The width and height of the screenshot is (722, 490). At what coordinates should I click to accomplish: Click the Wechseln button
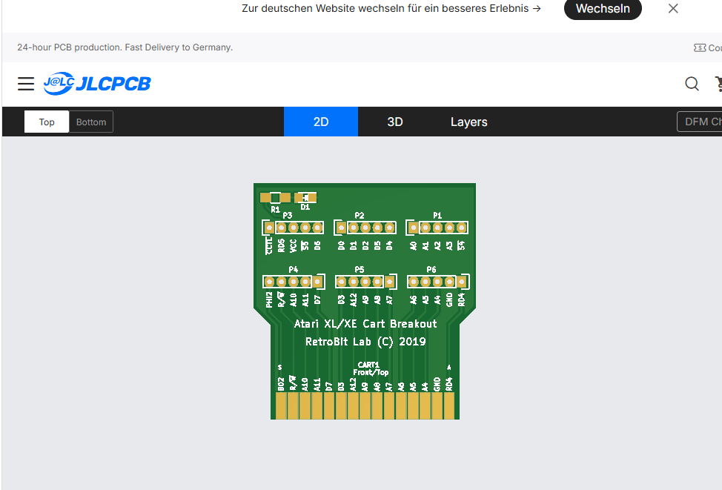(602, 9)
